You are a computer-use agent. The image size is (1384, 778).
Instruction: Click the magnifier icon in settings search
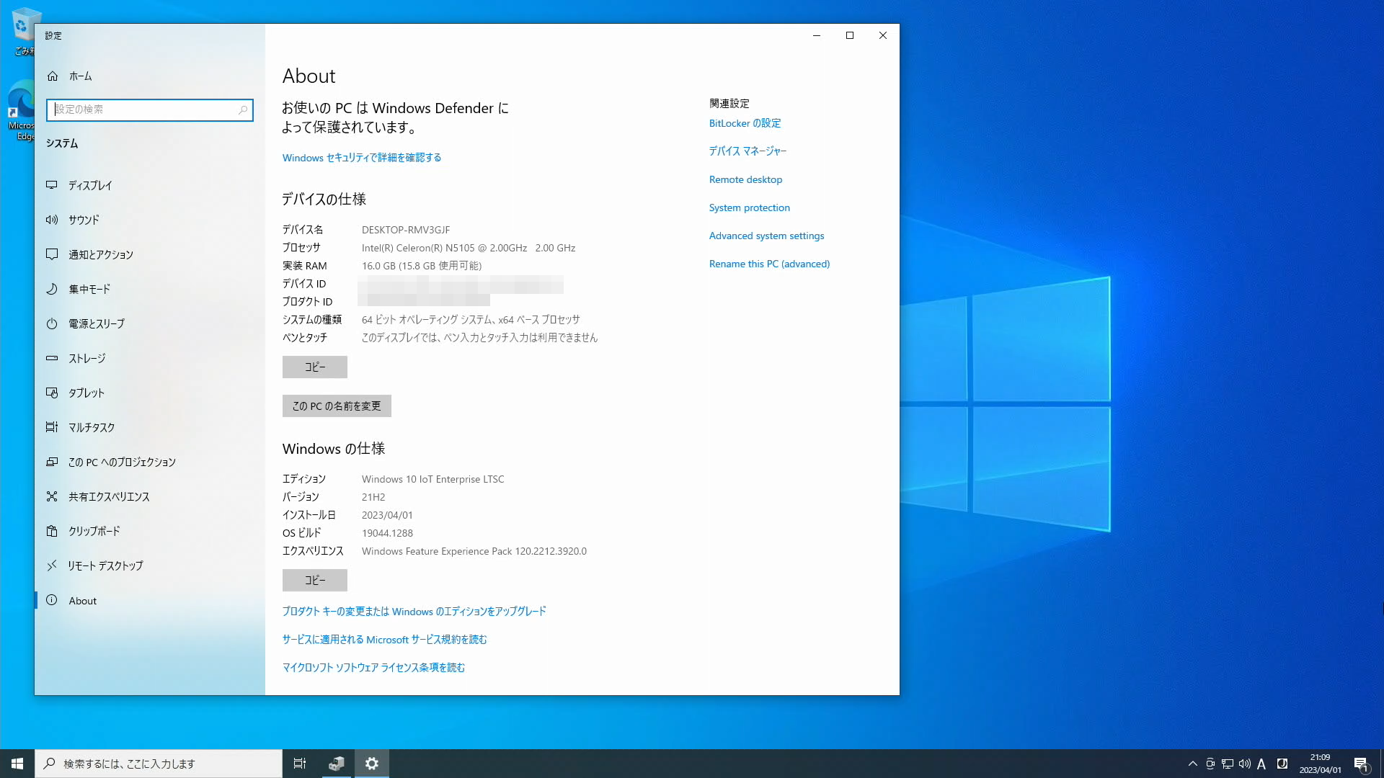point(243,109)
